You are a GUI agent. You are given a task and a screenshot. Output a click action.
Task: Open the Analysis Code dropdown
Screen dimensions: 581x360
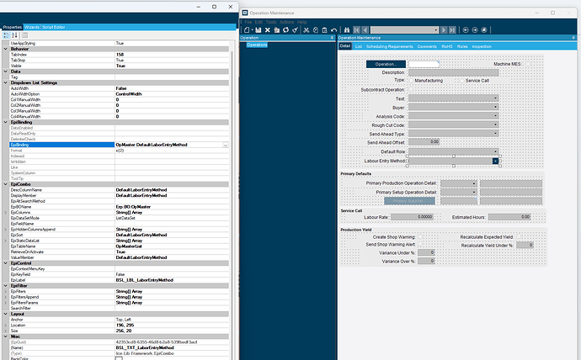point(495,116)
